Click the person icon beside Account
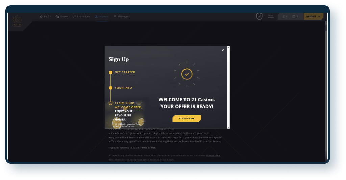 coord(96,16)
